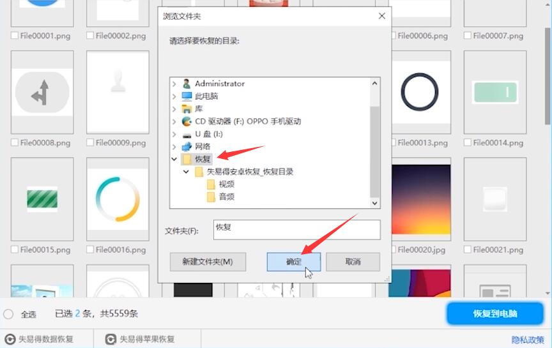Select the File00021.png thumbnail

(x=495, y=199)
